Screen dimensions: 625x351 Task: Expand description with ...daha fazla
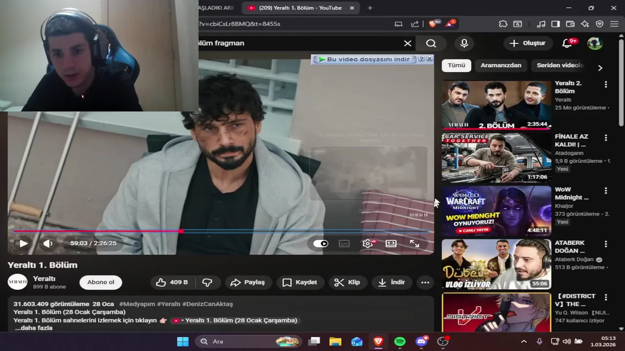pyautogui.click(x=34, y=328)
